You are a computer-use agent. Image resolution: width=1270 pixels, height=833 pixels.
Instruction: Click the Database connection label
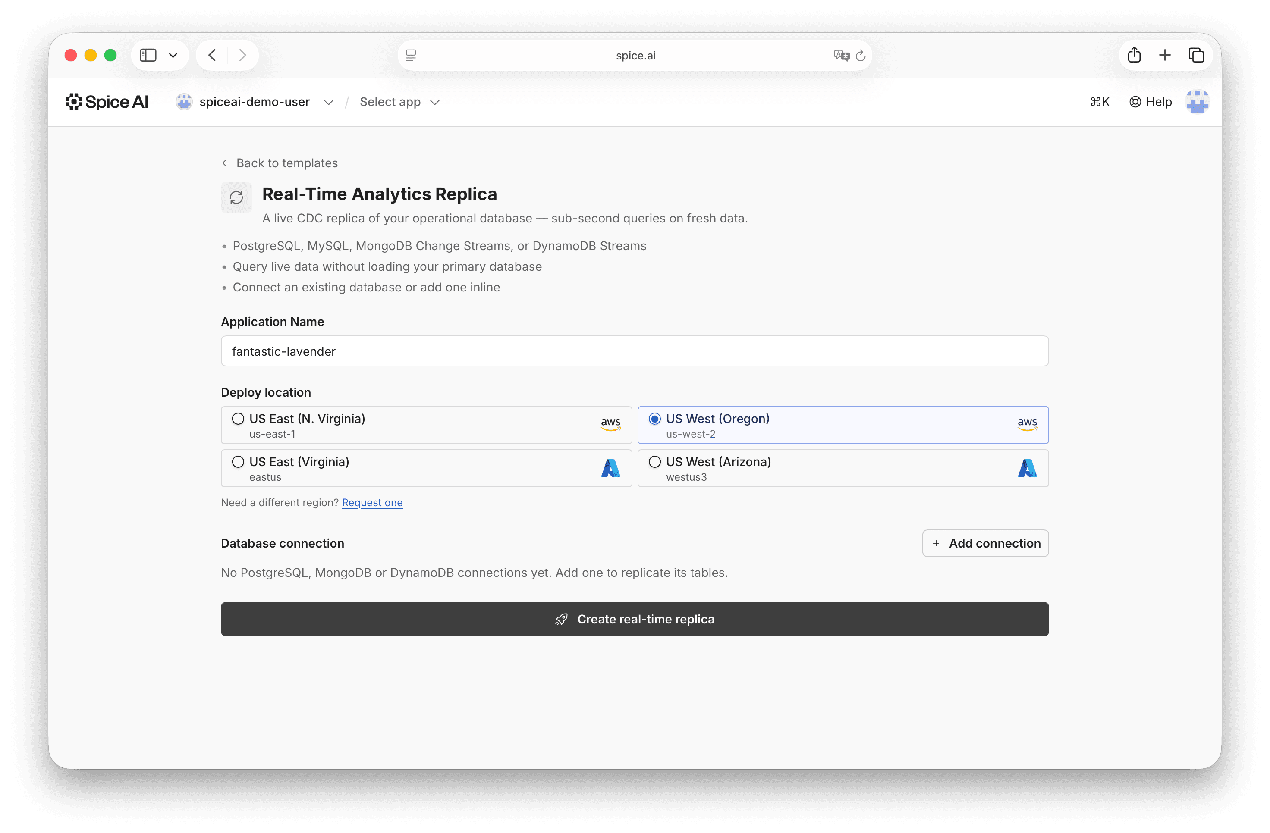coord(282,543)
